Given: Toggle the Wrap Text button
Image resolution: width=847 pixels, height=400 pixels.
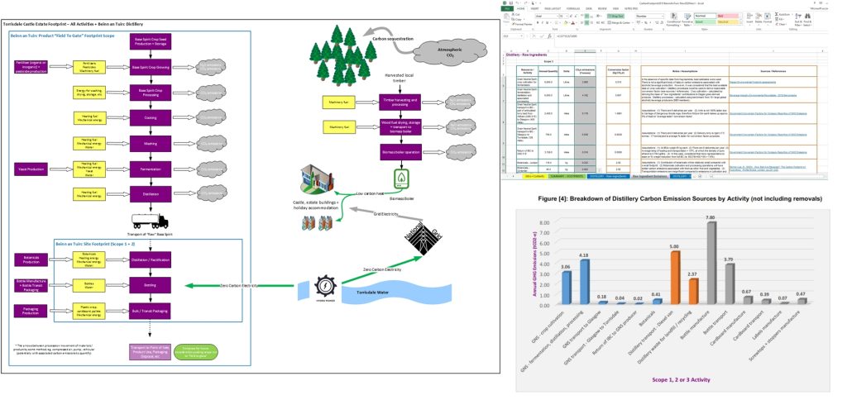Looking at the screenshot, I should click(615, 17).
